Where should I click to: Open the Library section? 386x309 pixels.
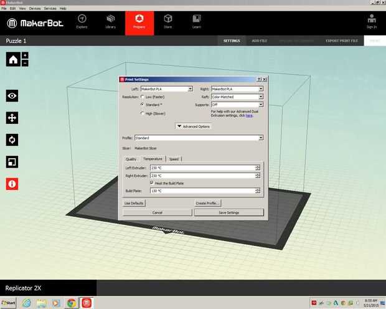pos(111,22)
